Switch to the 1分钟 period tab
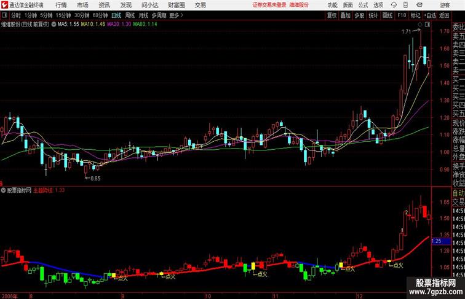The image size is (465, 299). coord(31,15)
